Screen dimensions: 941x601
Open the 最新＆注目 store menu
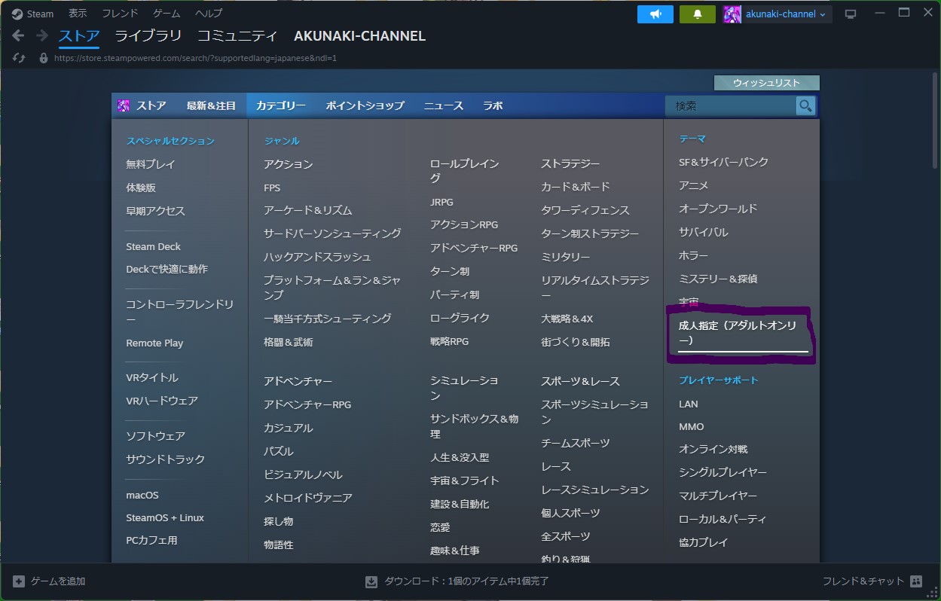click(211, 105)
